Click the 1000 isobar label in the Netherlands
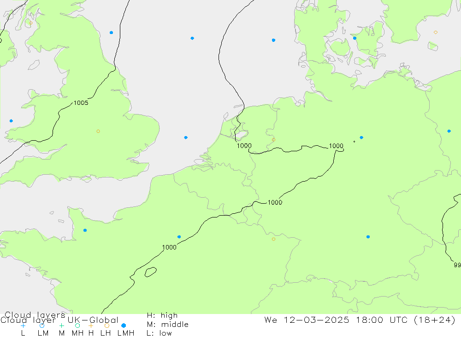Image resolution: width=461 pixels, height=337 pixels. pos(244,146)
